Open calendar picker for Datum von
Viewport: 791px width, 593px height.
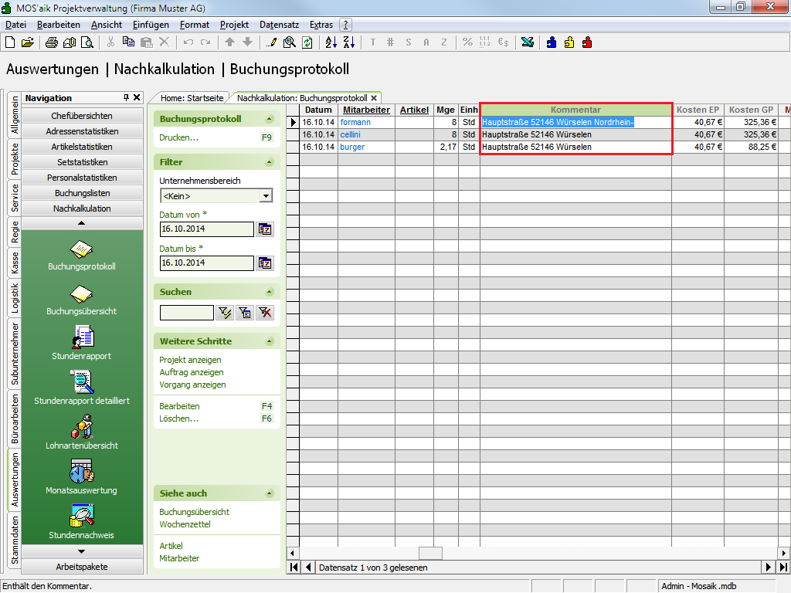tap(265, 229)
